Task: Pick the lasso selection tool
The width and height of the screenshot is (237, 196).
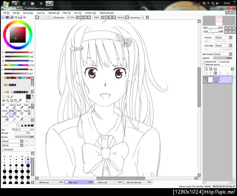Action: [x=8, y=96]
